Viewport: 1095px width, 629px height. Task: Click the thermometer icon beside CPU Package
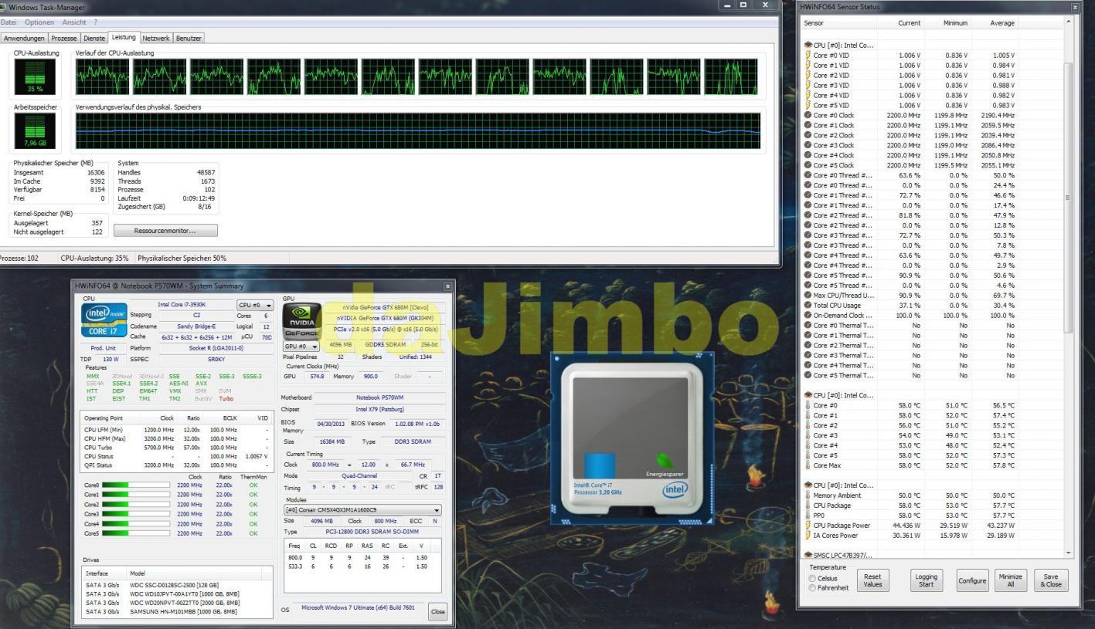click(808, 506)
